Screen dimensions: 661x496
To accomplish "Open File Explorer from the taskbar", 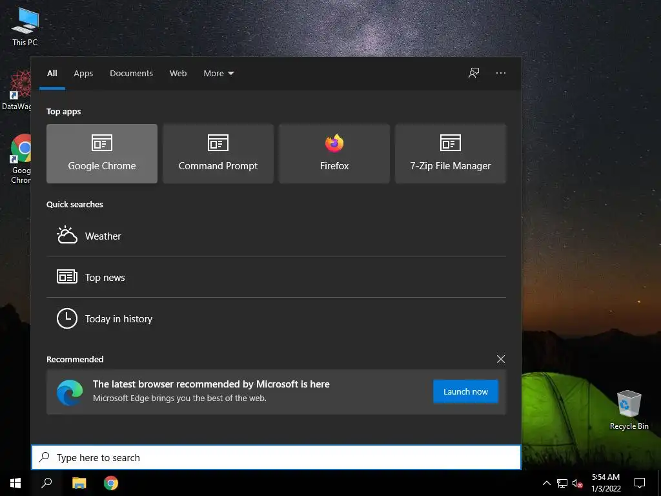I will click(79, 483).
